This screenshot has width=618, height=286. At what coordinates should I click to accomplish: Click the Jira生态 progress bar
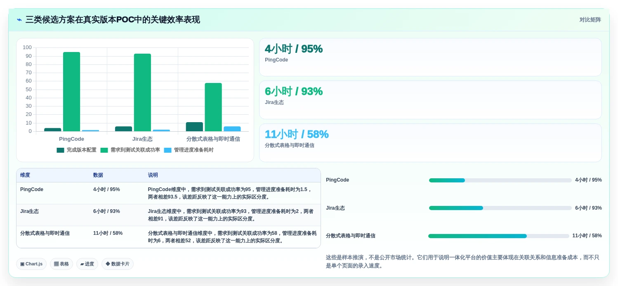[500, 208]
